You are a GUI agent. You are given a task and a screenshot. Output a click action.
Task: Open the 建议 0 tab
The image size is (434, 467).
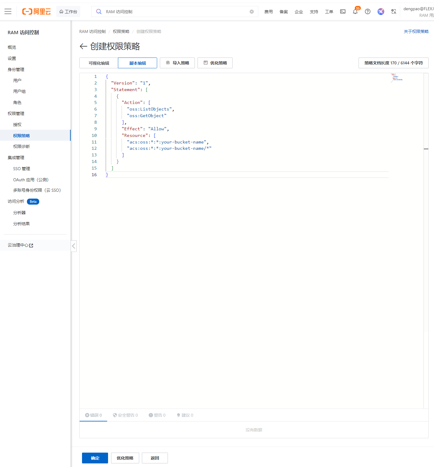[x=185, y=415]
